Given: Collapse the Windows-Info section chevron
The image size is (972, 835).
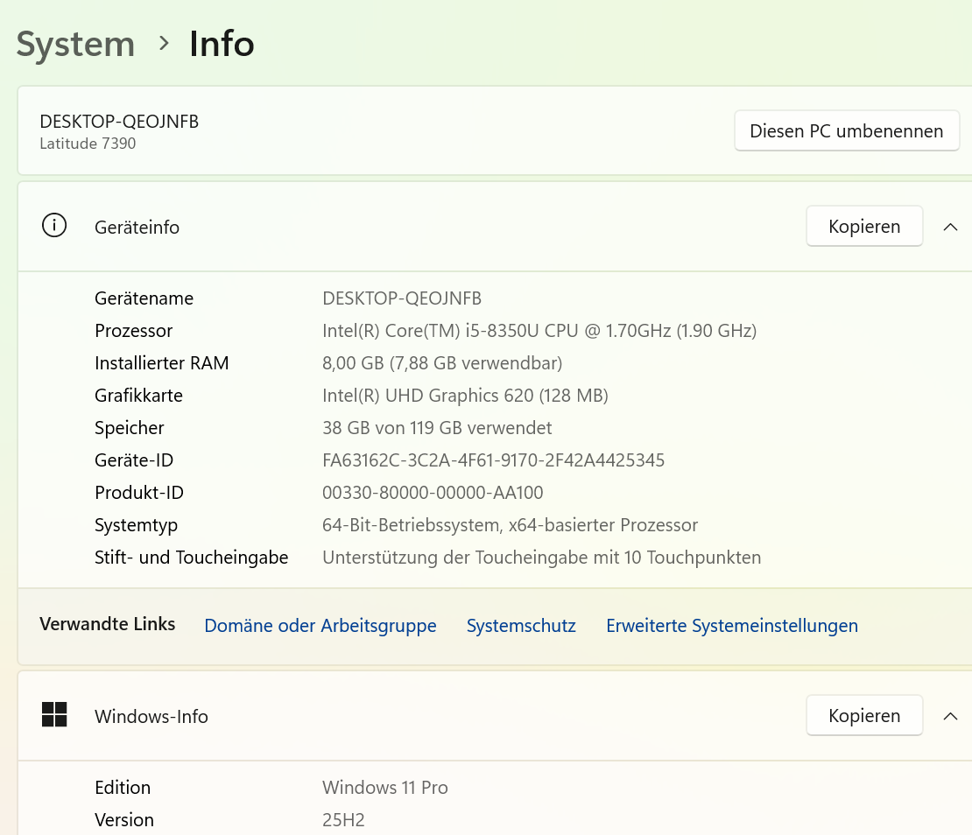Looking at the screenshot, I should pyautogui.click(x=950, y=716).
